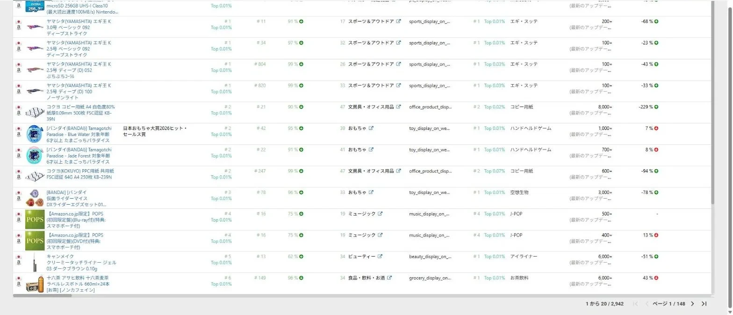Click the green arrow beside -51 %

click(656, 257)
